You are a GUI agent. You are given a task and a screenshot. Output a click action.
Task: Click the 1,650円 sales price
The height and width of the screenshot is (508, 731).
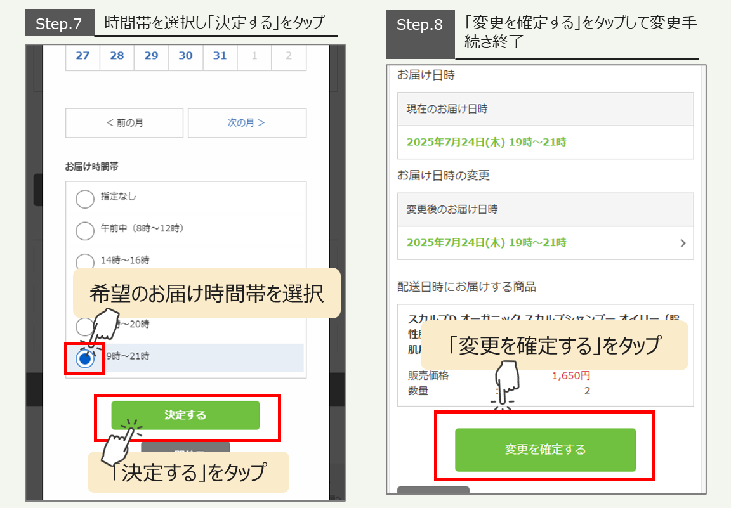point(570,375)
